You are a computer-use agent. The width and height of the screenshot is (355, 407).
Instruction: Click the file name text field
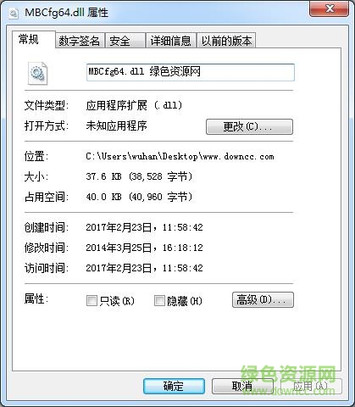tap(191, 72)
